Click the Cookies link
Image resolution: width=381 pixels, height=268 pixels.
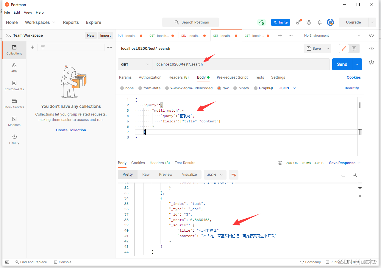point(354,77)
